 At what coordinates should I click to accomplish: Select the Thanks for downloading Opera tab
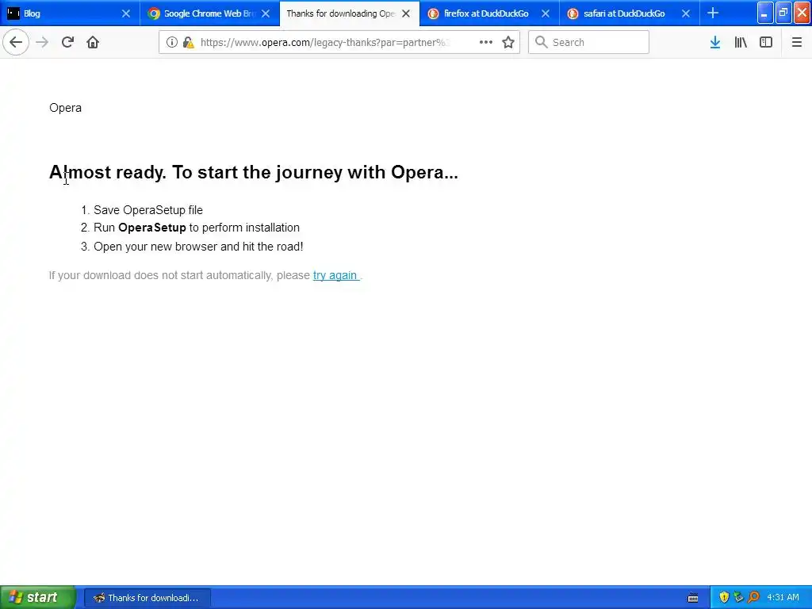point(350,13)
